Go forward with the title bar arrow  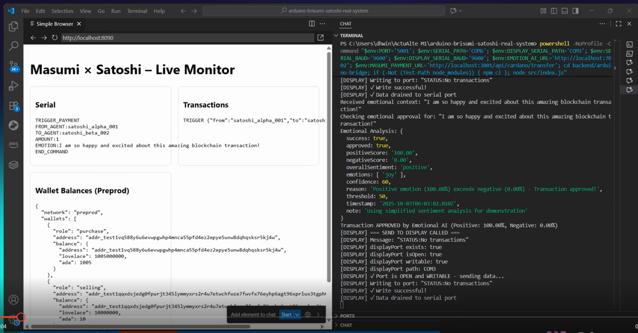(194, 11)
